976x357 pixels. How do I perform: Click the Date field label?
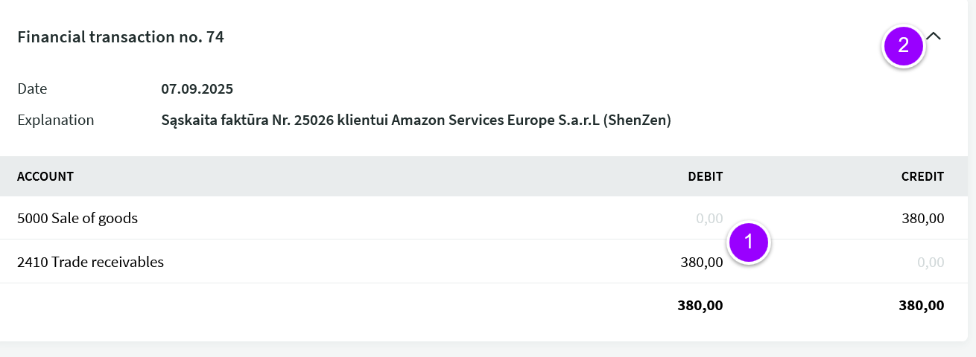(x=32, y=89)
